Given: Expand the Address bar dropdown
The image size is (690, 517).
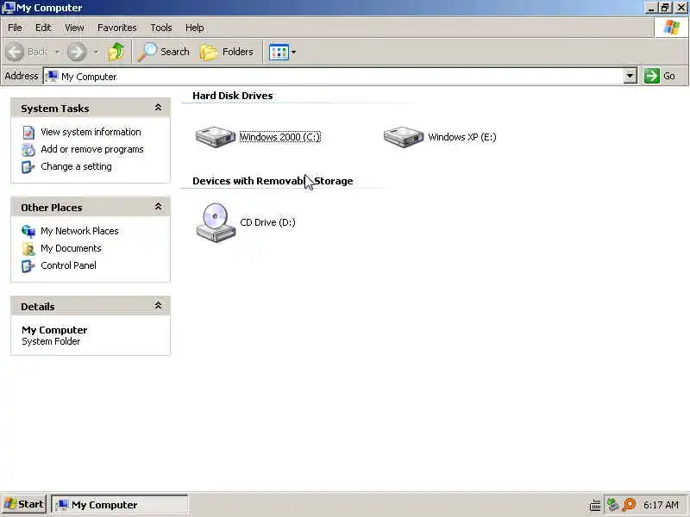Looking at the screenshot, I should click(630, 76).
